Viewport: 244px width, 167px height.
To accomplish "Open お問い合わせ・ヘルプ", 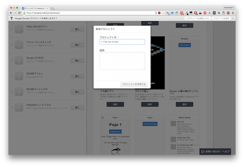I will (215, 151).
